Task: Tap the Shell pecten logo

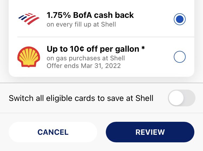Action: [x=29, y=57]
